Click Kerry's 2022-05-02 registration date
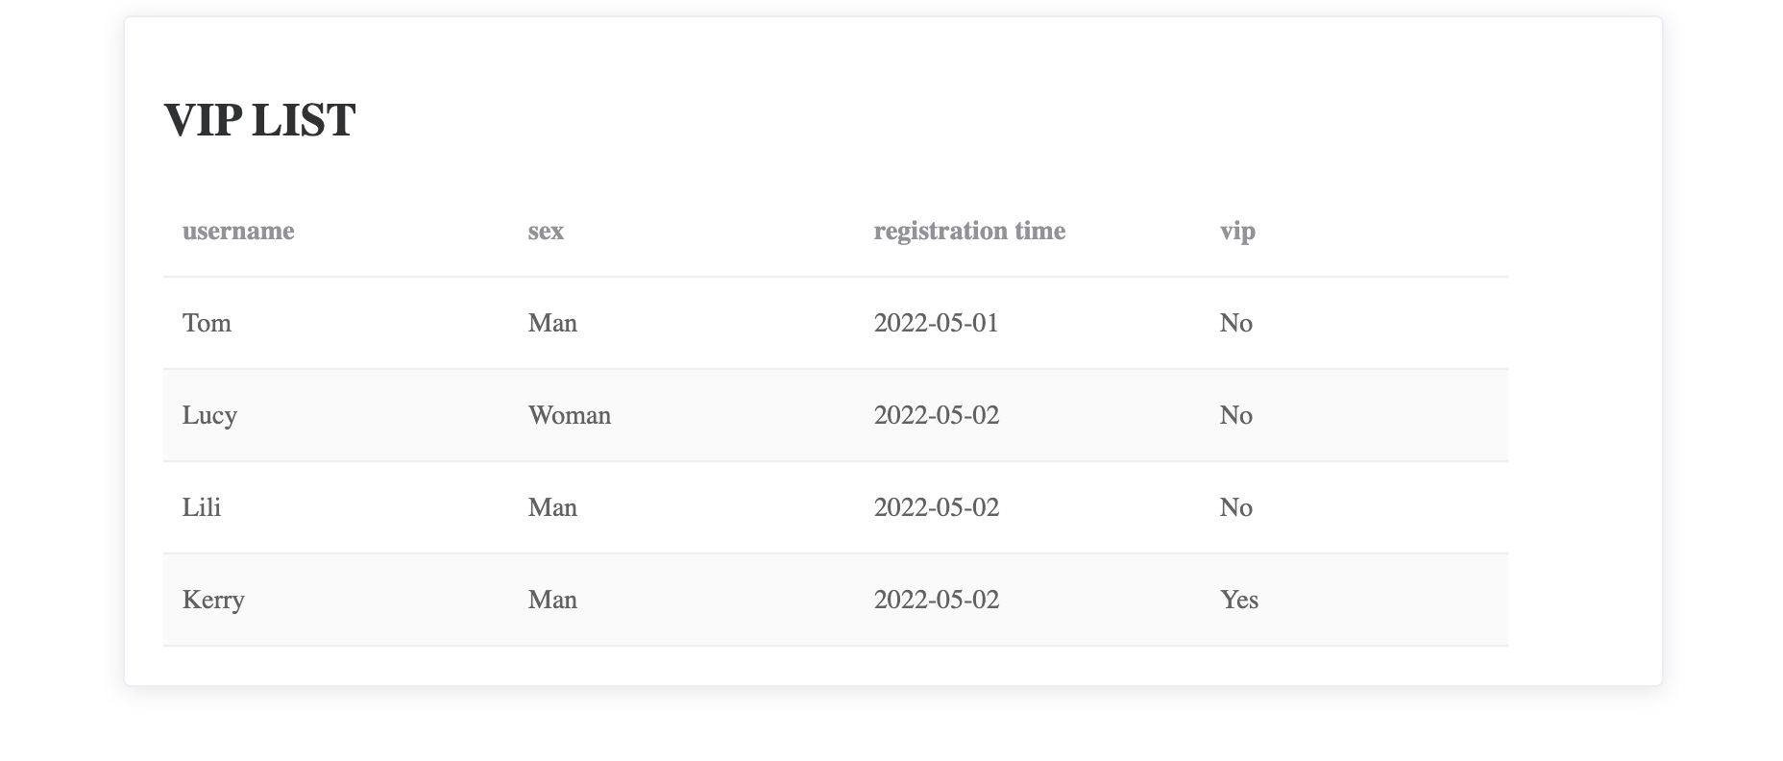Image resolution: width=1783 pixels, height=761 pixels. (x=936, y=601)
